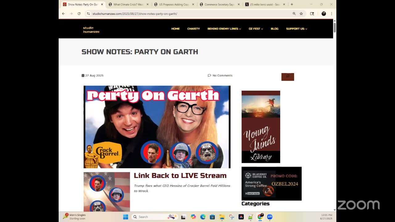Screen dimensions: 395x222
Task: Open Microsoft Store from the taskbar
Action: (212, 217)
